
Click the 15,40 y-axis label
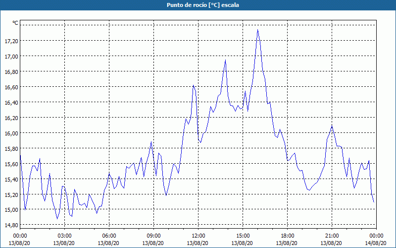point(11,180)
